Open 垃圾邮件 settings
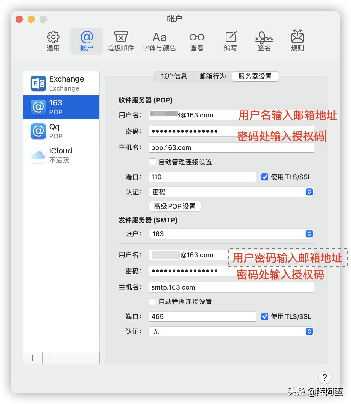 121,41
